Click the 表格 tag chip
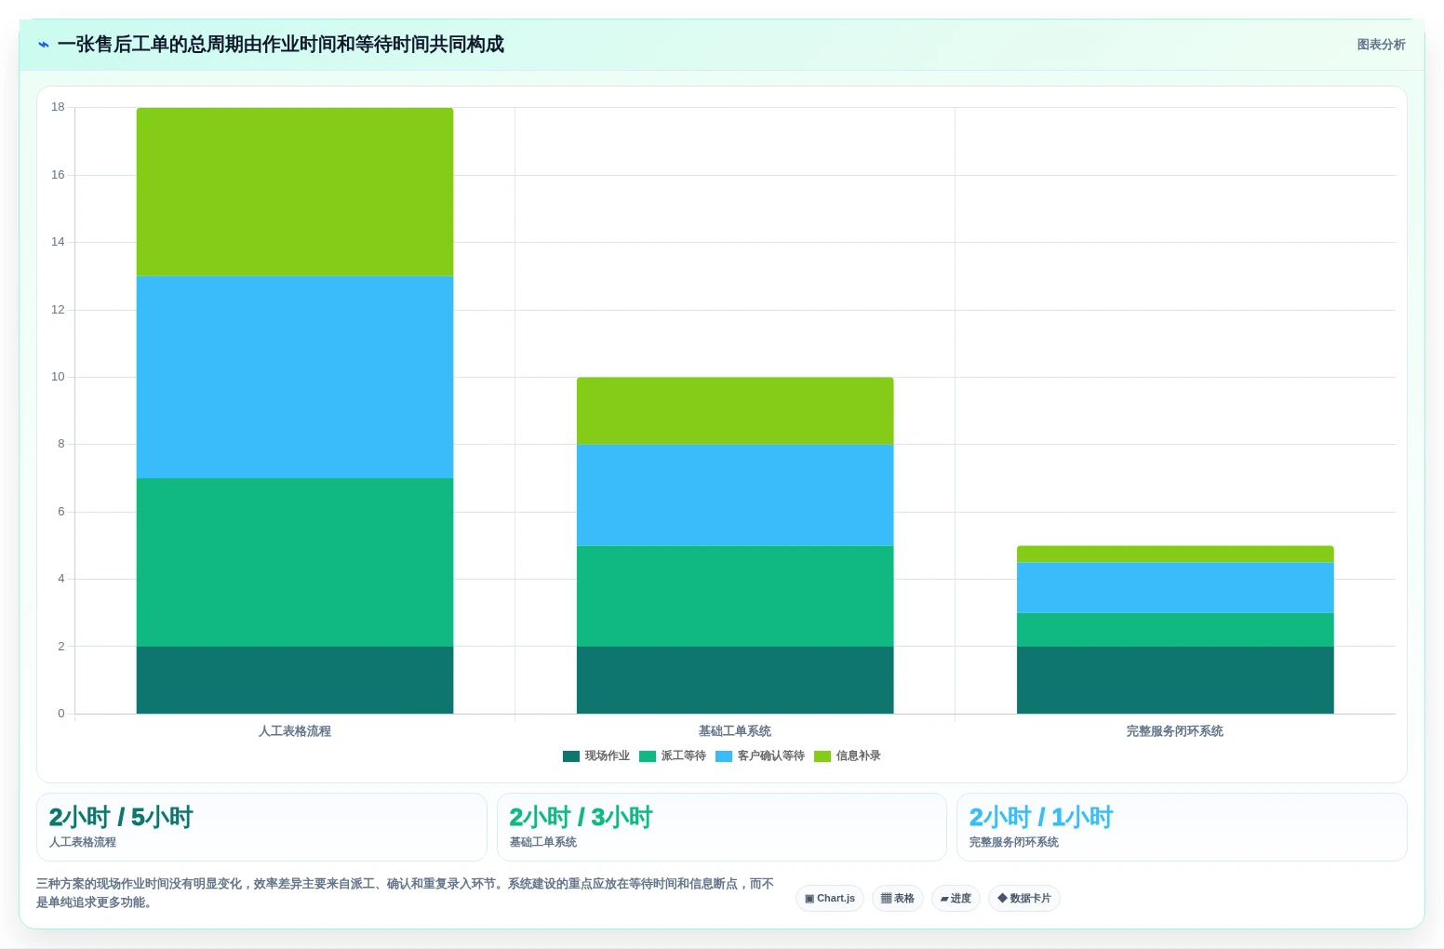Image resolution: width=1444 pixels, height=949 pixels. (x=898, y=898)
